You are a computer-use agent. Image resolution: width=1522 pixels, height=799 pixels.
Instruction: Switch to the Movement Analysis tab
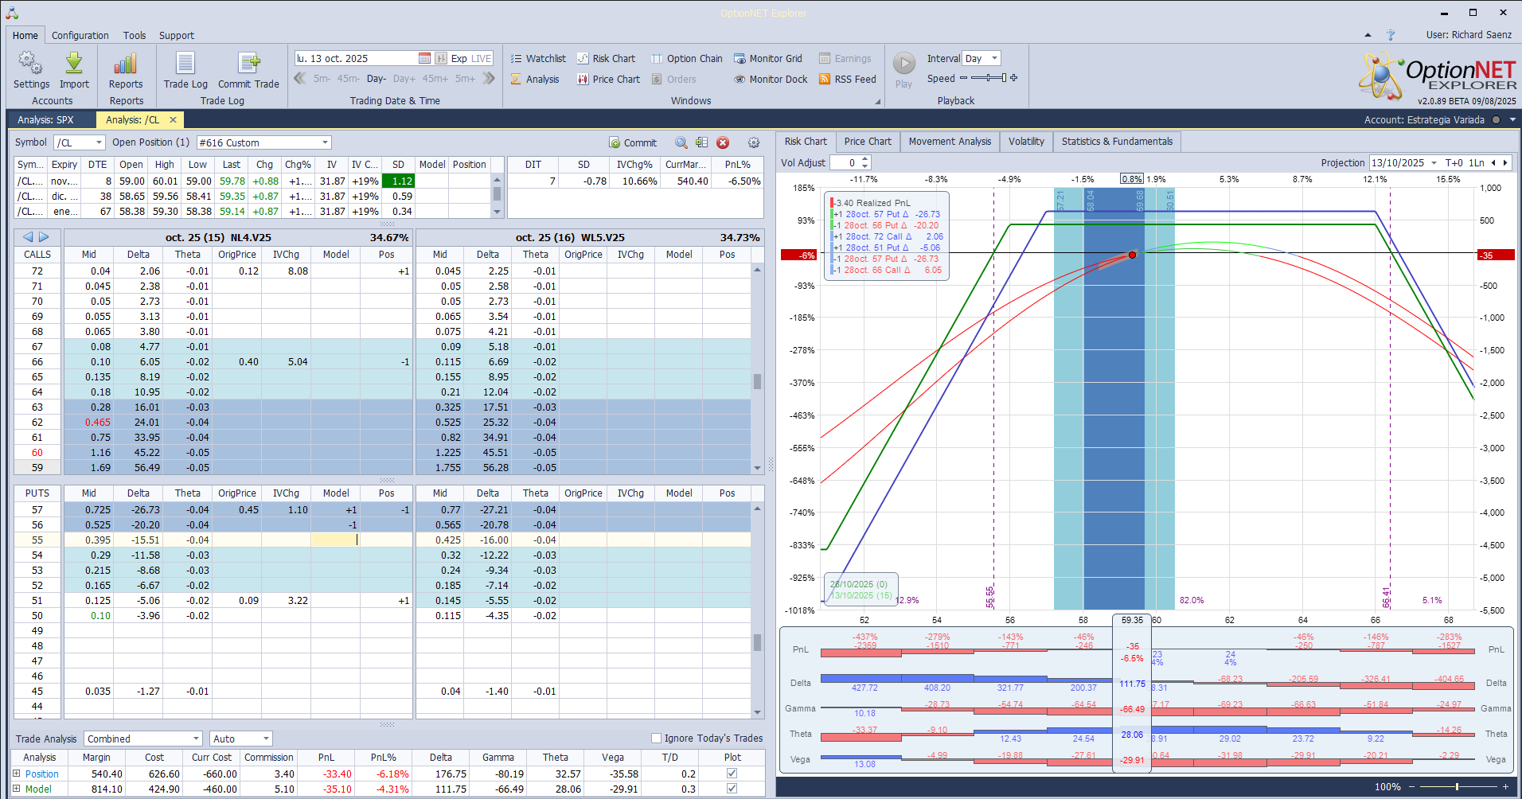950,142
